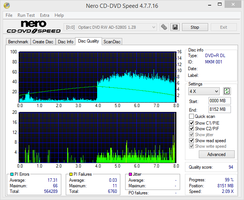
Task: Click the green refresh speed icon
Action: [x=226, y=91]
